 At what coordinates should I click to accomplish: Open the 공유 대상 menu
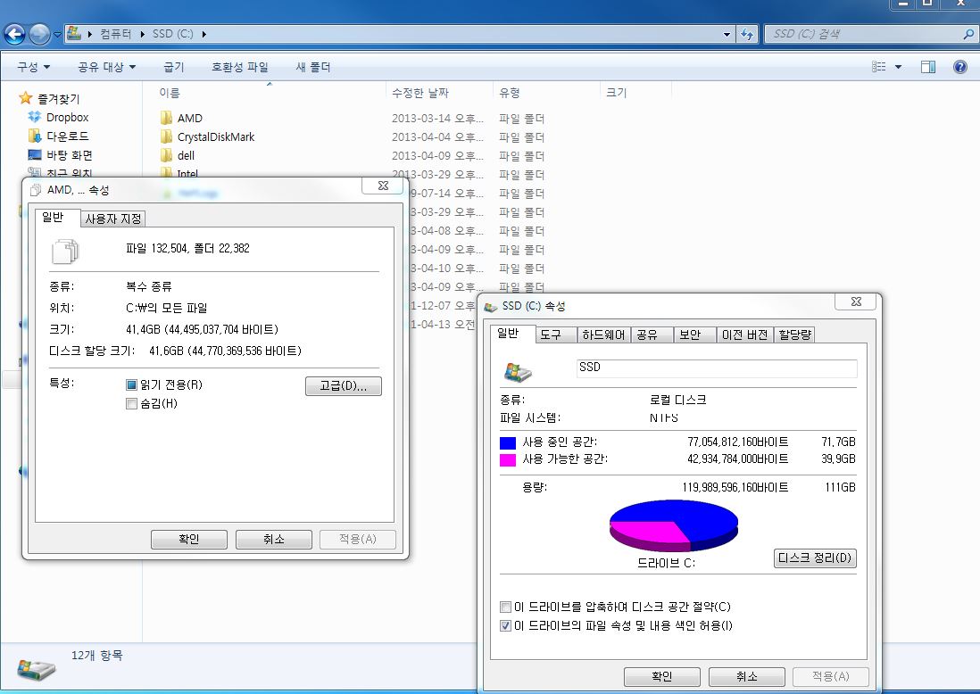point(106,67)
